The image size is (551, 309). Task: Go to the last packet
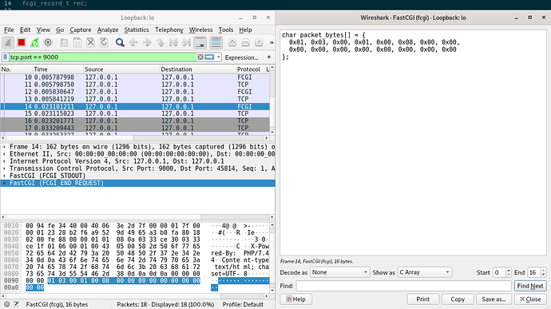(187, 42)
